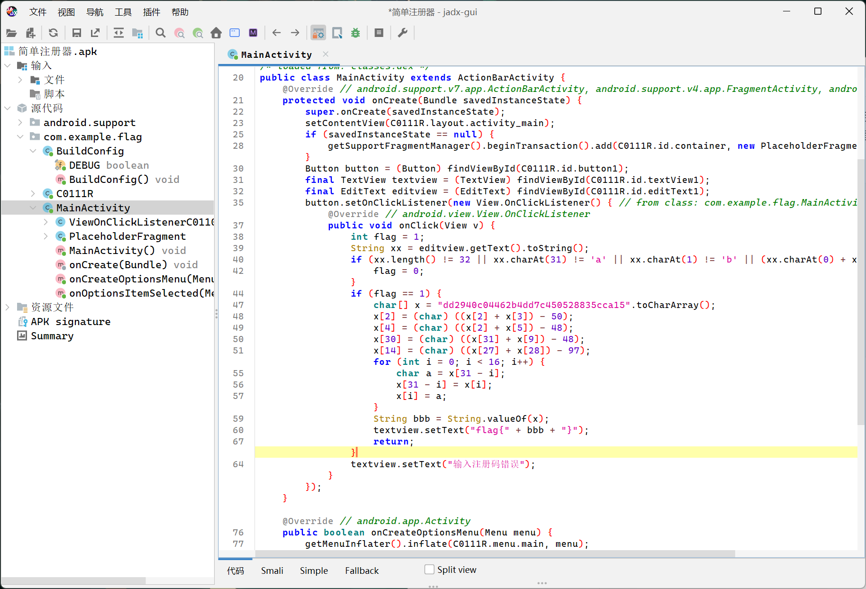This screenshot has height=589, width=866.
Task: Click the export project icon
Action: tap(95, 33)
